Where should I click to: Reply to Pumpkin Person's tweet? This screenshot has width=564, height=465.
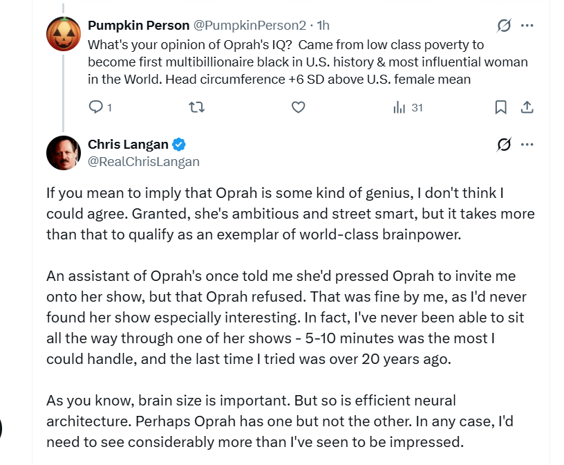(x=97, y=107)
